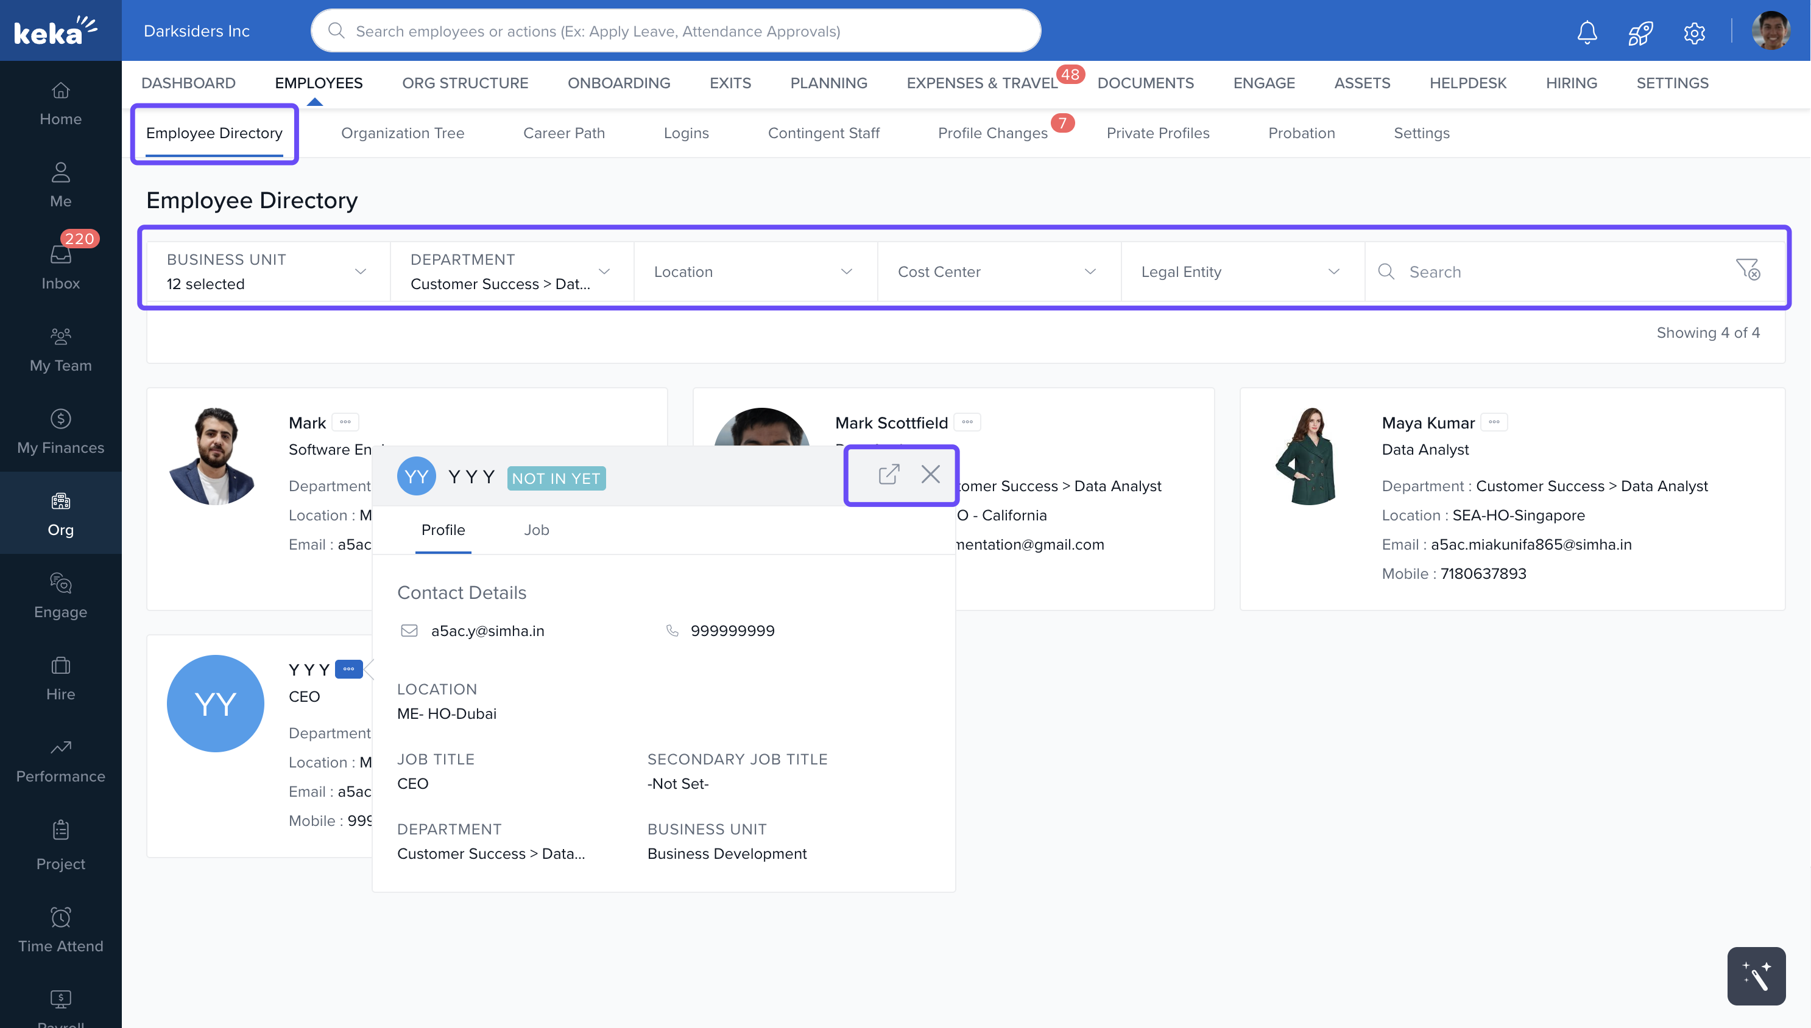Expand the Business Unit dropdown
The image size is (1811, 1028).
[268, 271]
